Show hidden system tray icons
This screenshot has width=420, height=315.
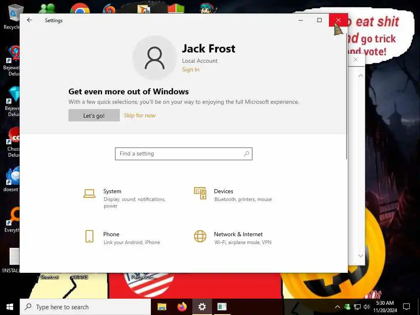click(338, 307)
